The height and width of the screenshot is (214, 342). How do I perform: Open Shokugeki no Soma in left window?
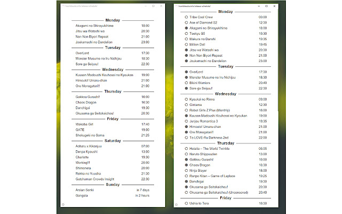(x=90, y=135)
